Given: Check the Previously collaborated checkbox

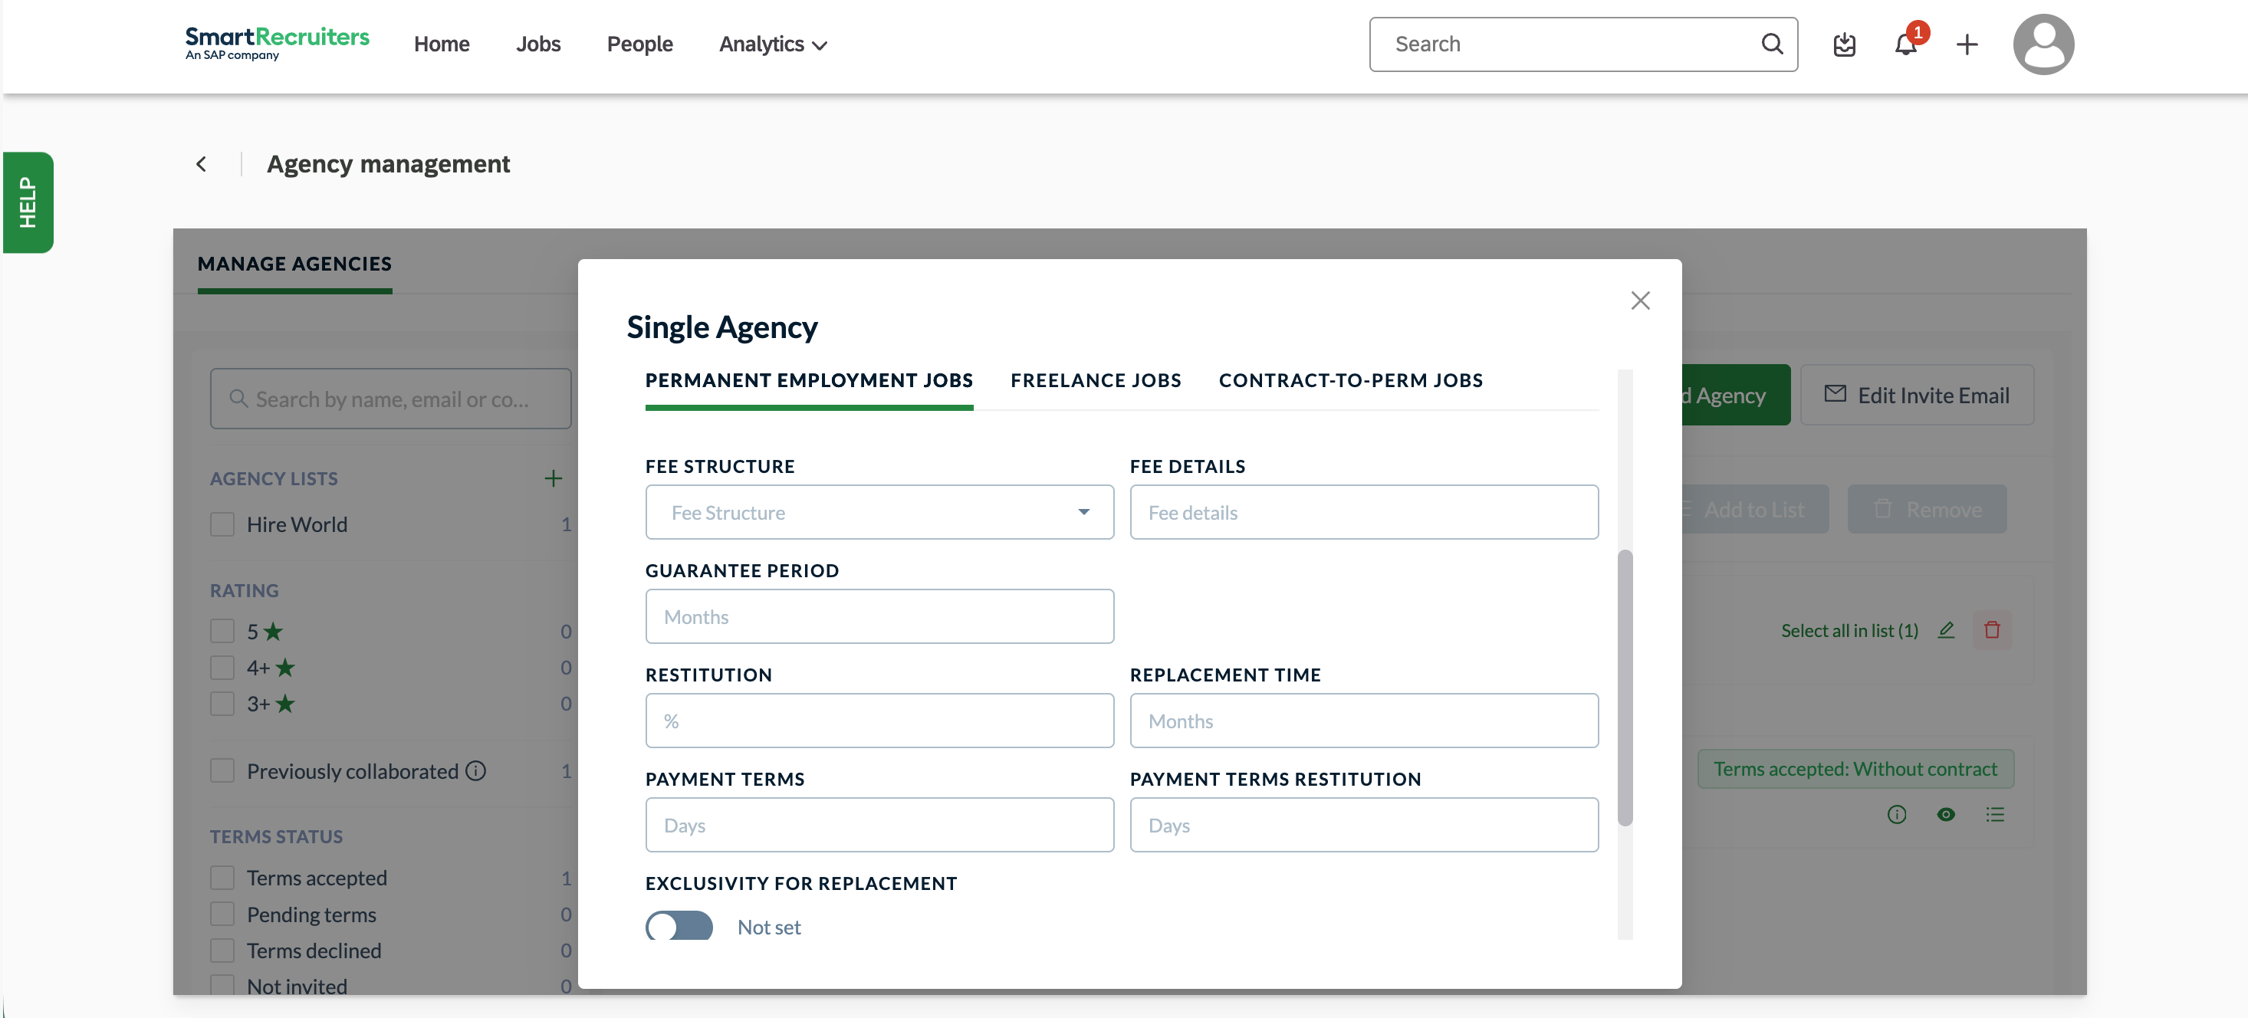Looking at the screenshot, I should point(222,771).
